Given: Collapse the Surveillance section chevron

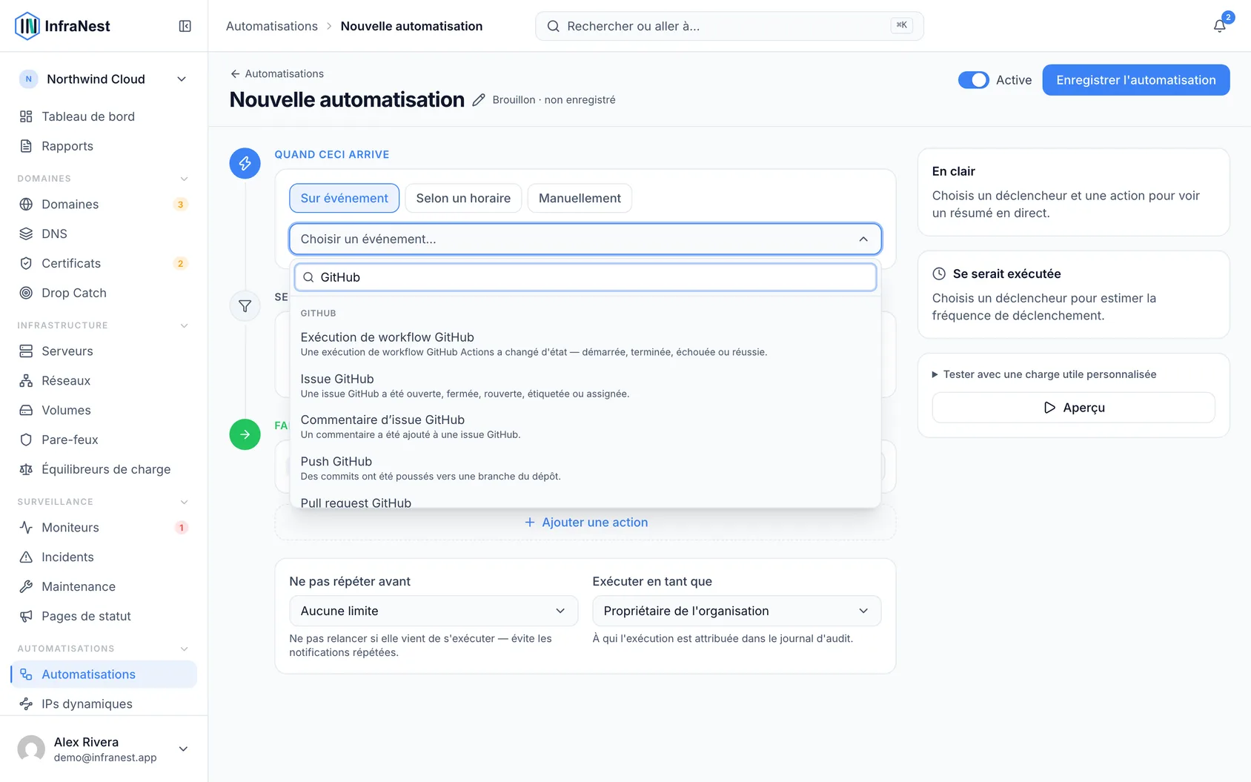Looking at the screenshot, I should tap(184, 502).
